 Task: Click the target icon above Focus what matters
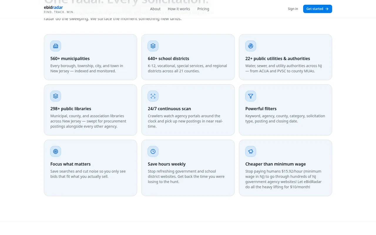(x=56, y=151)
